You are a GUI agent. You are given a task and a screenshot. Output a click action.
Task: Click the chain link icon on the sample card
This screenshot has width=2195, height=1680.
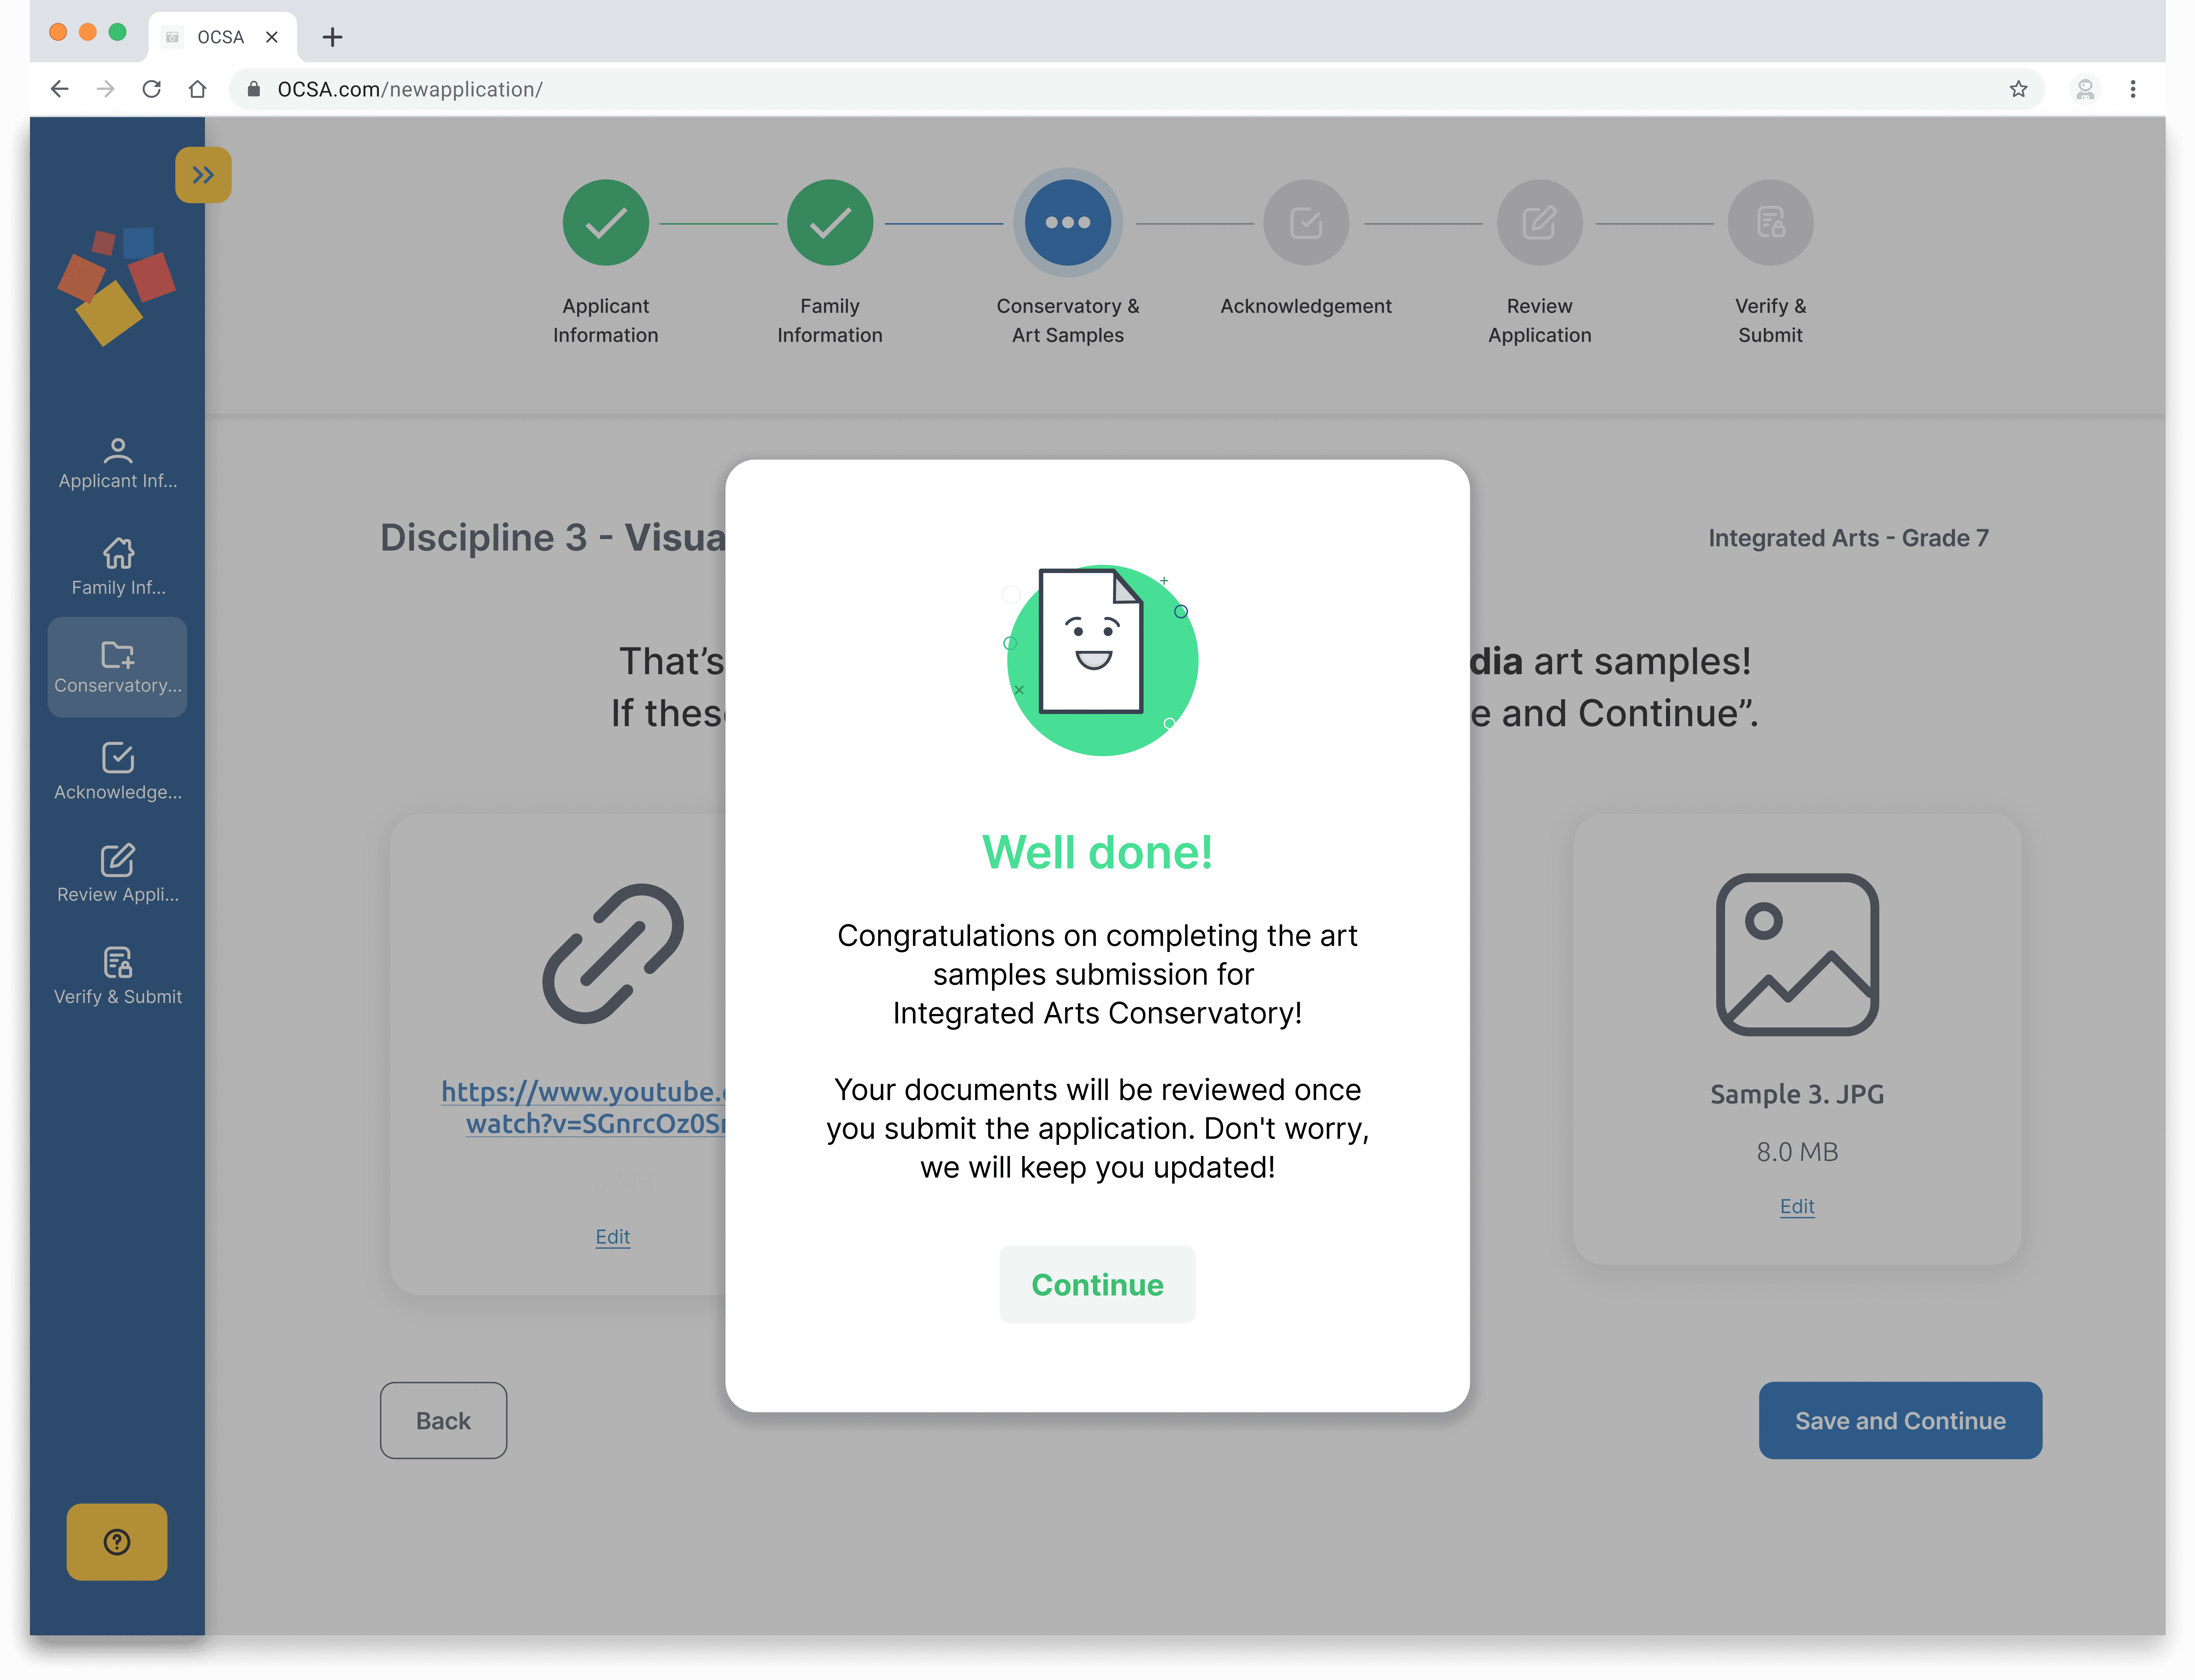(613, 954)
